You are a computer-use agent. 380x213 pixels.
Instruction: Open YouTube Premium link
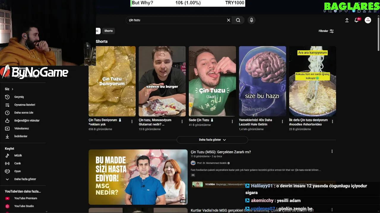(25, 198)
